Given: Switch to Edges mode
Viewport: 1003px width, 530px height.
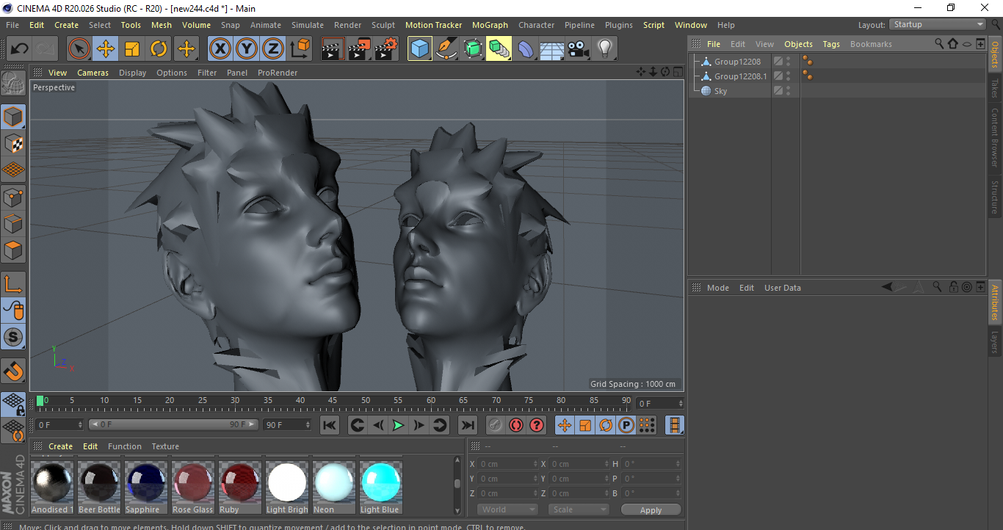Looking at the screenshot, I should click(x=13, y=223).
